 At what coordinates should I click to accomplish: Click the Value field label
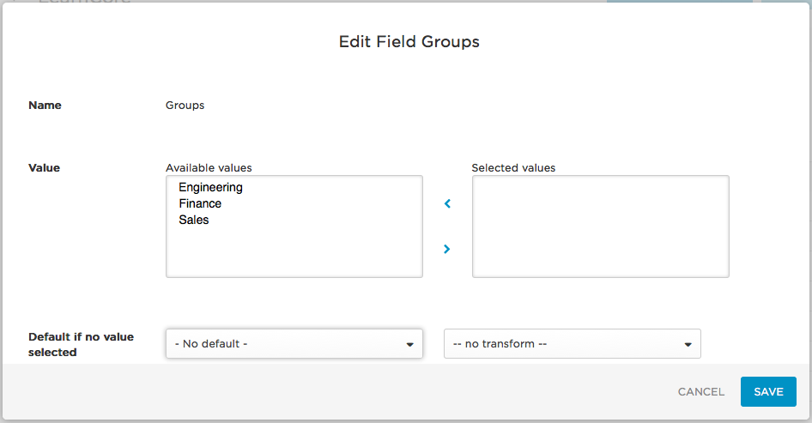44,168
